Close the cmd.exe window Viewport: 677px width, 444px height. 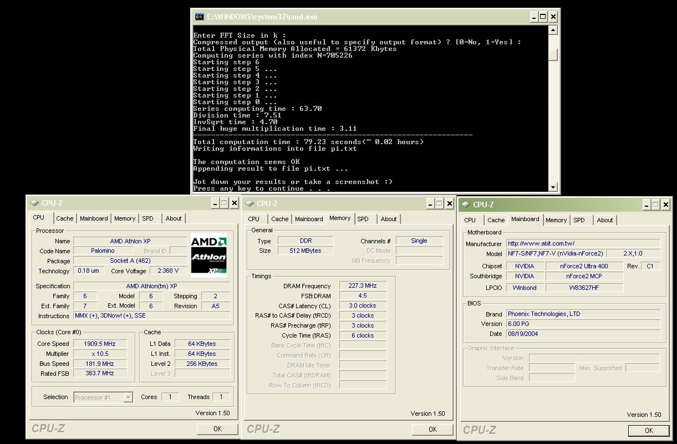[553, 17]
